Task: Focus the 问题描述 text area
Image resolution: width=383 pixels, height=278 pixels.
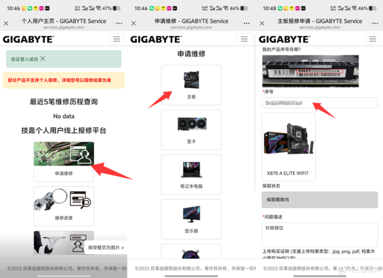Action: pyautogui.click(x=320, y=234)
